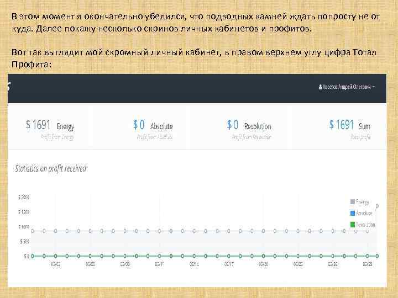The image size is (398, 298).
Task: Click the 05/20 date label on the chart axis
Action: tap(264, 264)
